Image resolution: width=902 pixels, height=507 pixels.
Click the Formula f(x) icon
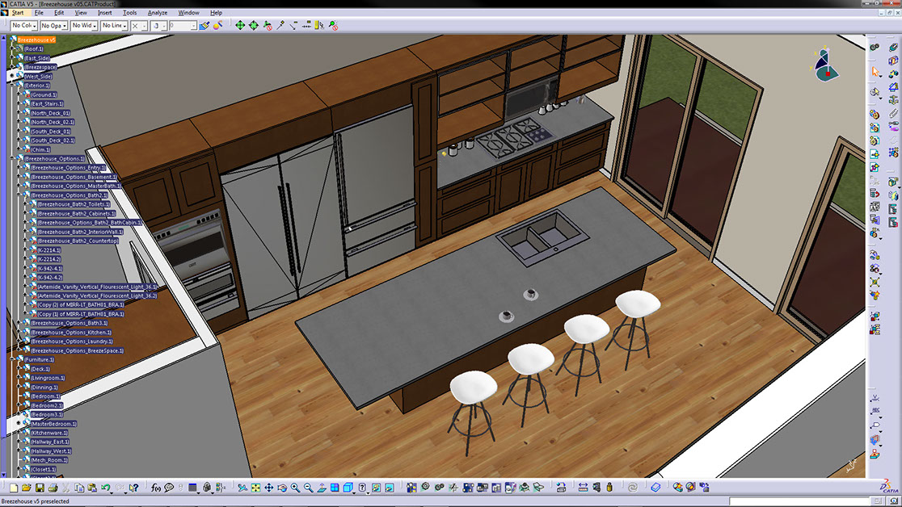pyautogui.click(x=156, y=488)
